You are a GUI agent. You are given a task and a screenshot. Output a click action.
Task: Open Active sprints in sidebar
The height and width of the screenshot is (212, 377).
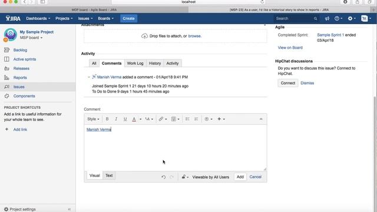25,59
